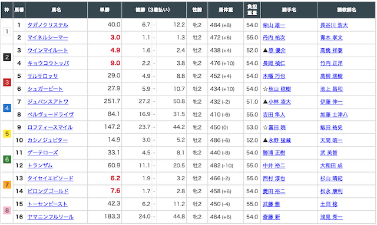Open jockey 木幡 巧也 profile
Viewport: 377px width, 225px height.
(x=274, y=76)
